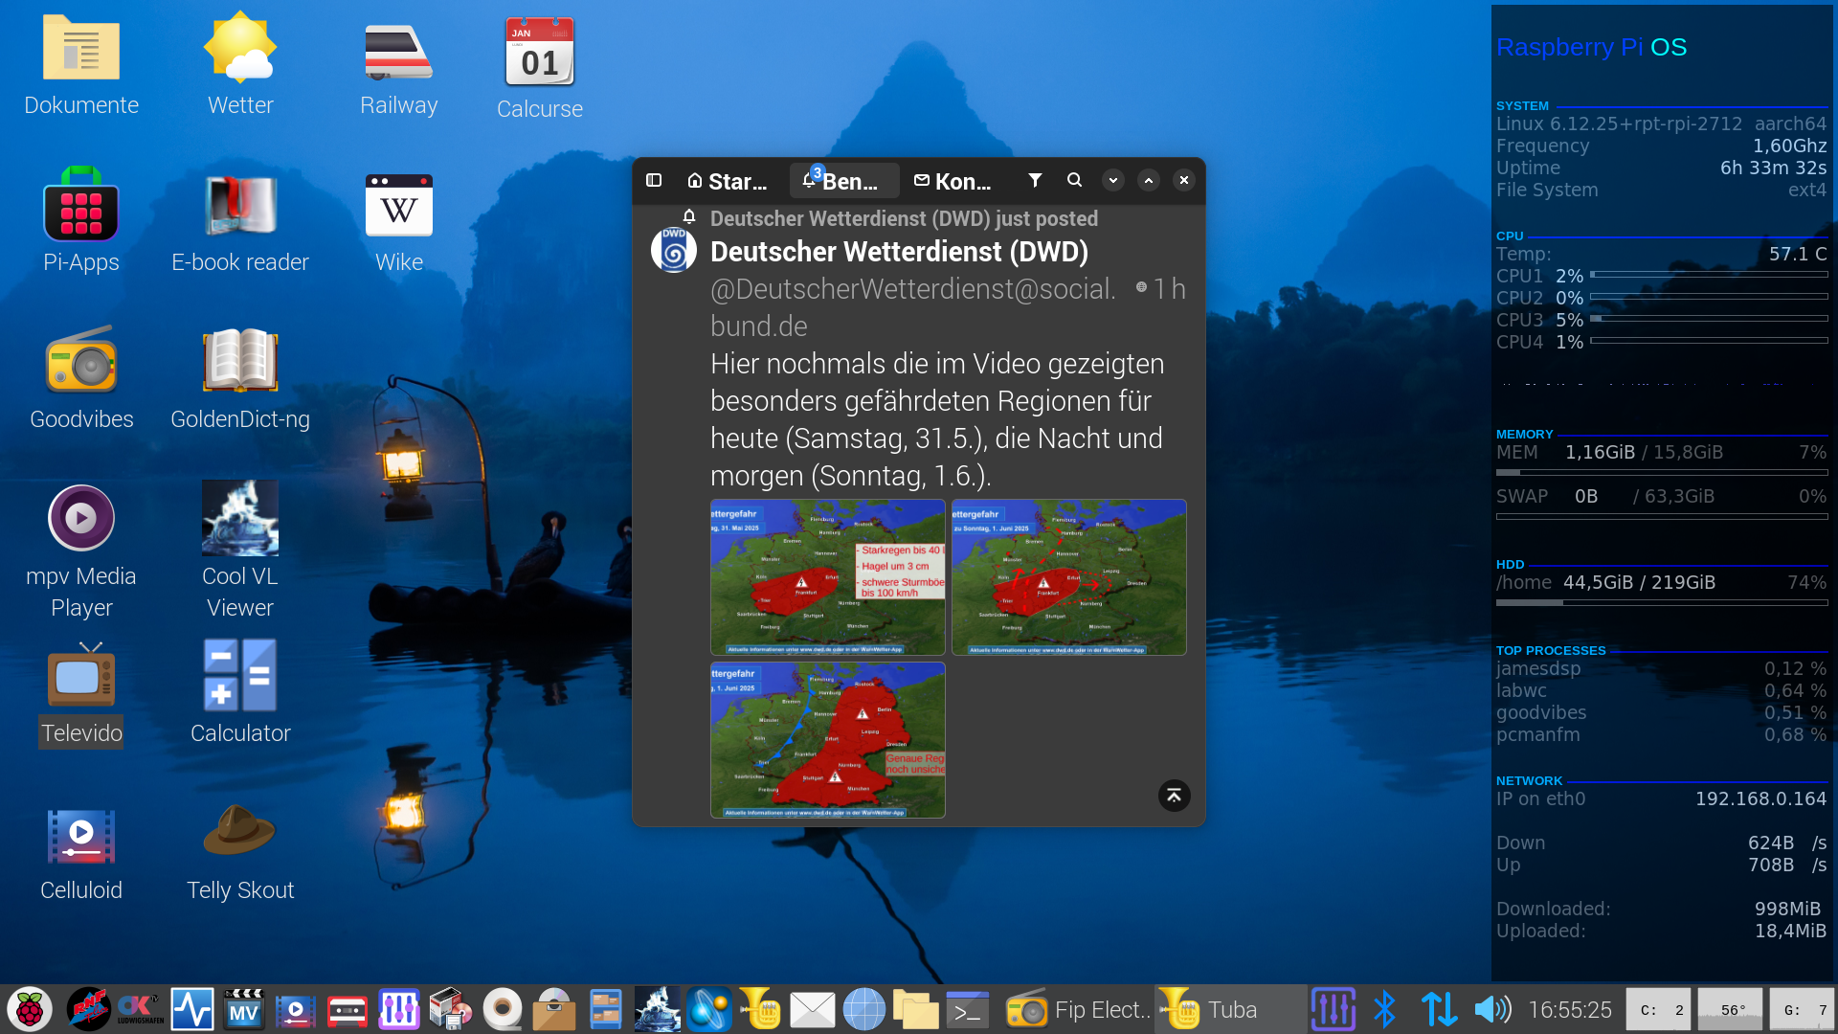Click the network up-down arrows tray icon
This screenshot has width=1838, height=1034.
coord(1439,1009)
